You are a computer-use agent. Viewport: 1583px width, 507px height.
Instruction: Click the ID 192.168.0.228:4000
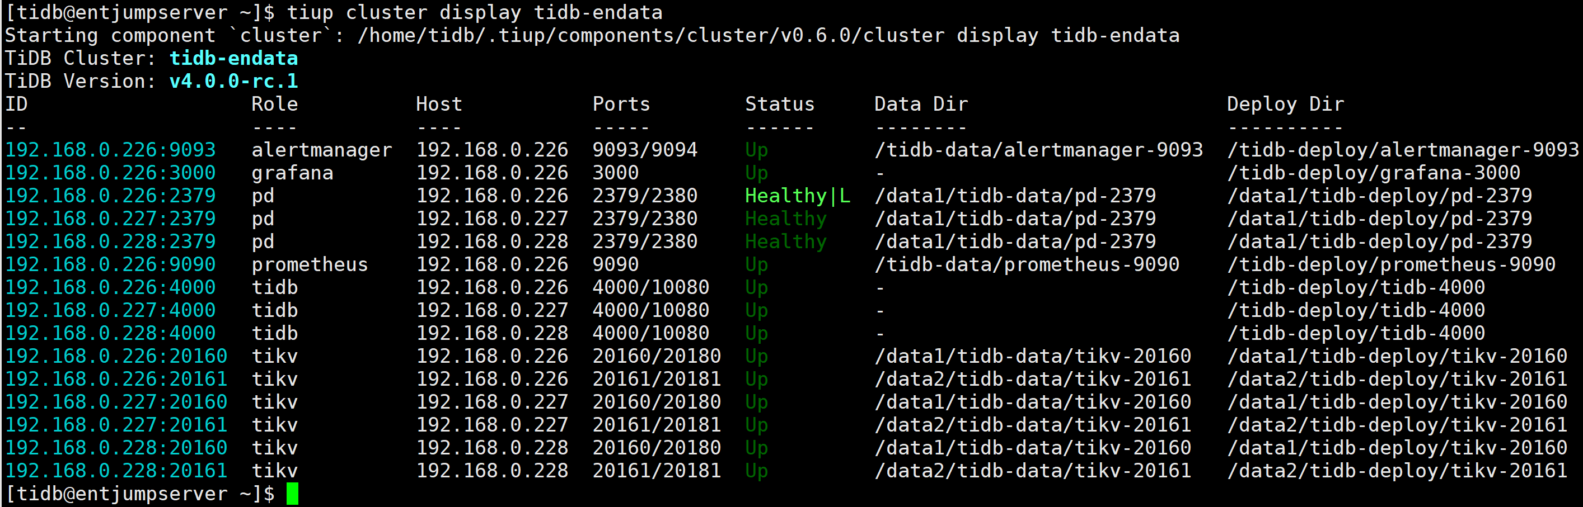[111, 333]
